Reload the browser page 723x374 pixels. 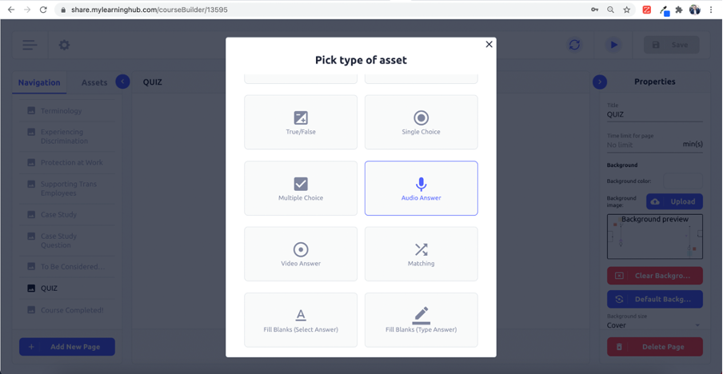coord(43,10)
